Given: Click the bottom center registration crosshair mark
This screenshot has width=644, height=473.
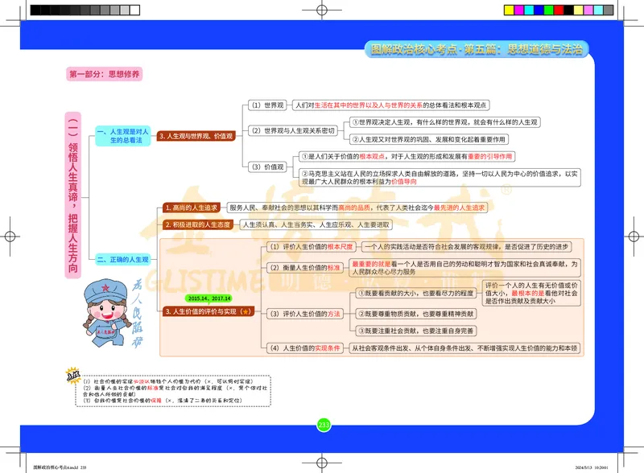Looking at the screenshot, I should (322, 463).
